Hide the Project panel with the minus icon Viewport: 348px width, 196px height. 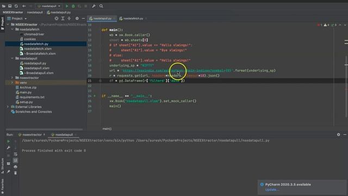click(83, 19)
